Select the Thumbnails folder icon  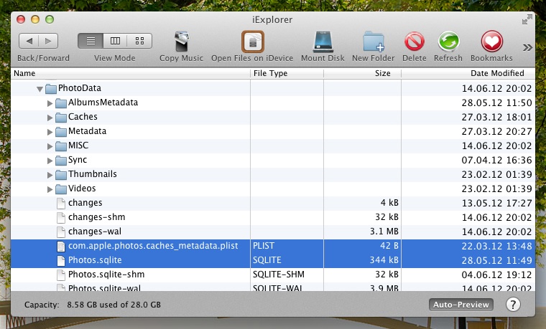pos(61,174)
